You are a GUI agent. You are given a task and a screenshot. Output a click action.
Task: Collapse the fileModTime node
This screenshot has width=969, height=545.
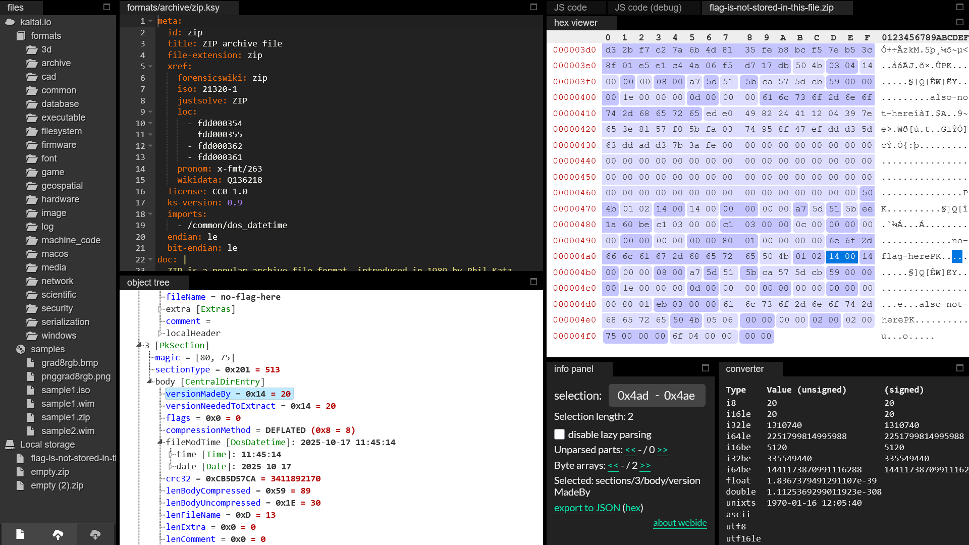(x=160, y=442)
